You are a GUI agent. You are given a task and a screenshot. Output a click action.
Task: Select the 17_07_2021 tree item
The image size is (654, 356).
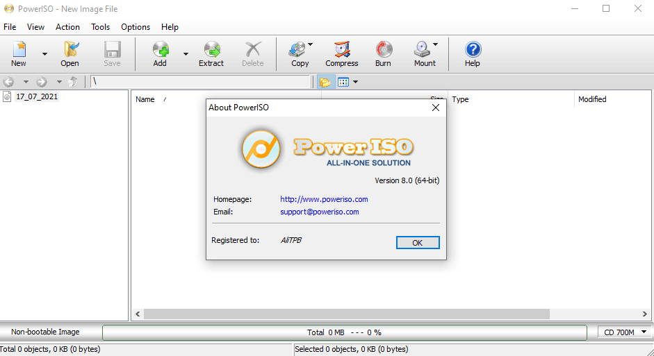click(x=37, y=96)
